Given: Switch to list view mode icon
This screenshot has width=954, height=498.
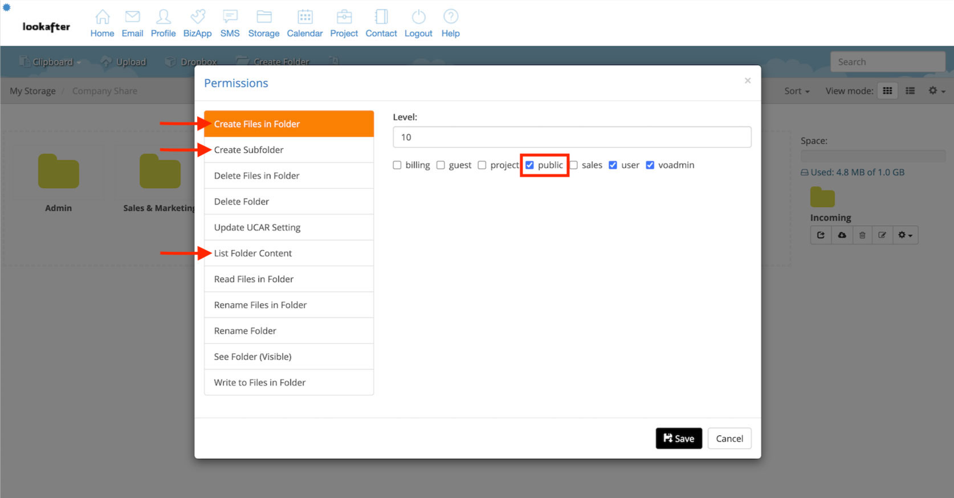Looking at the screenshot, I should point(910,91).
